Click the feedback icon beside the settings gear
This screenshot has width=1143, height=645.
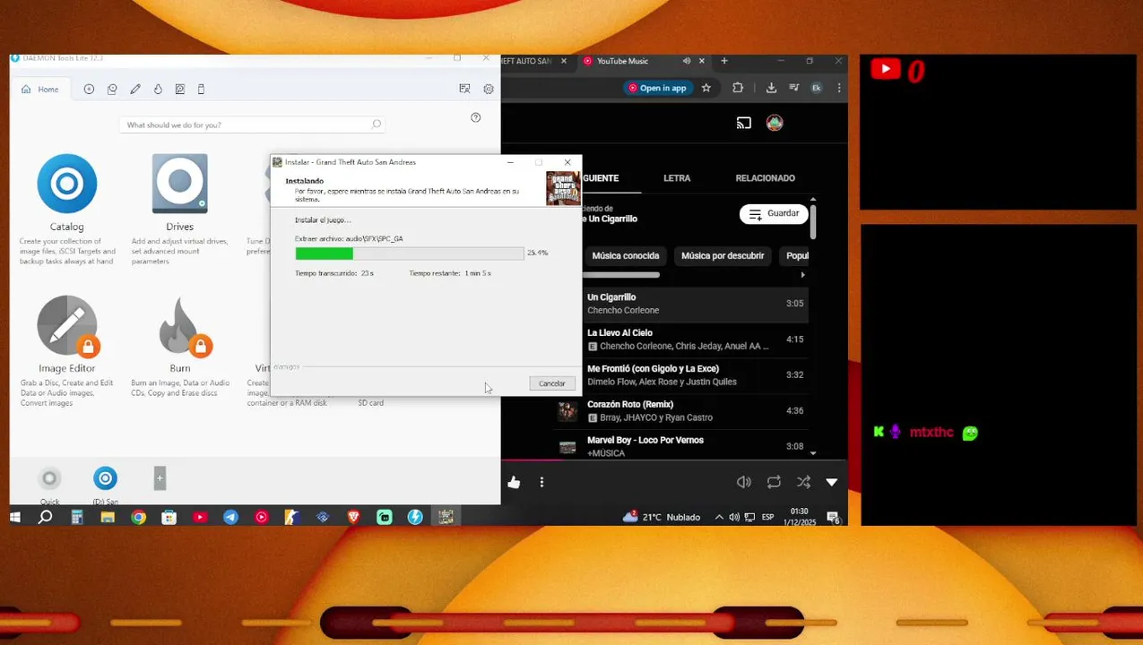tap(464, 89)
